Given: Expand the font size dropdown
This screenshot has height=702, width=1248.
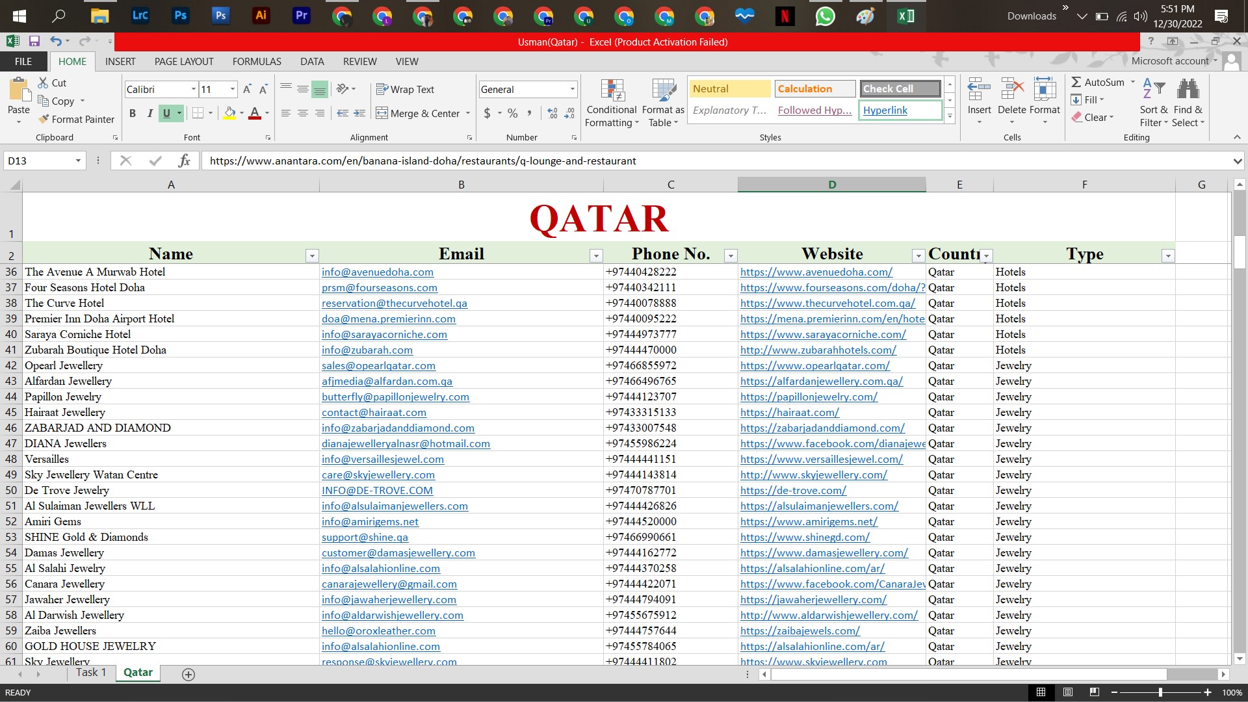Looking at the screenshot, I should tap(232, 89).
